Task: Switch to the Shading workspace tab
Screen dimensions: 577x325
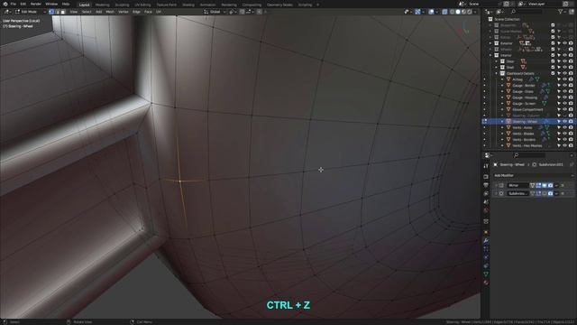Action: [188, 5]
